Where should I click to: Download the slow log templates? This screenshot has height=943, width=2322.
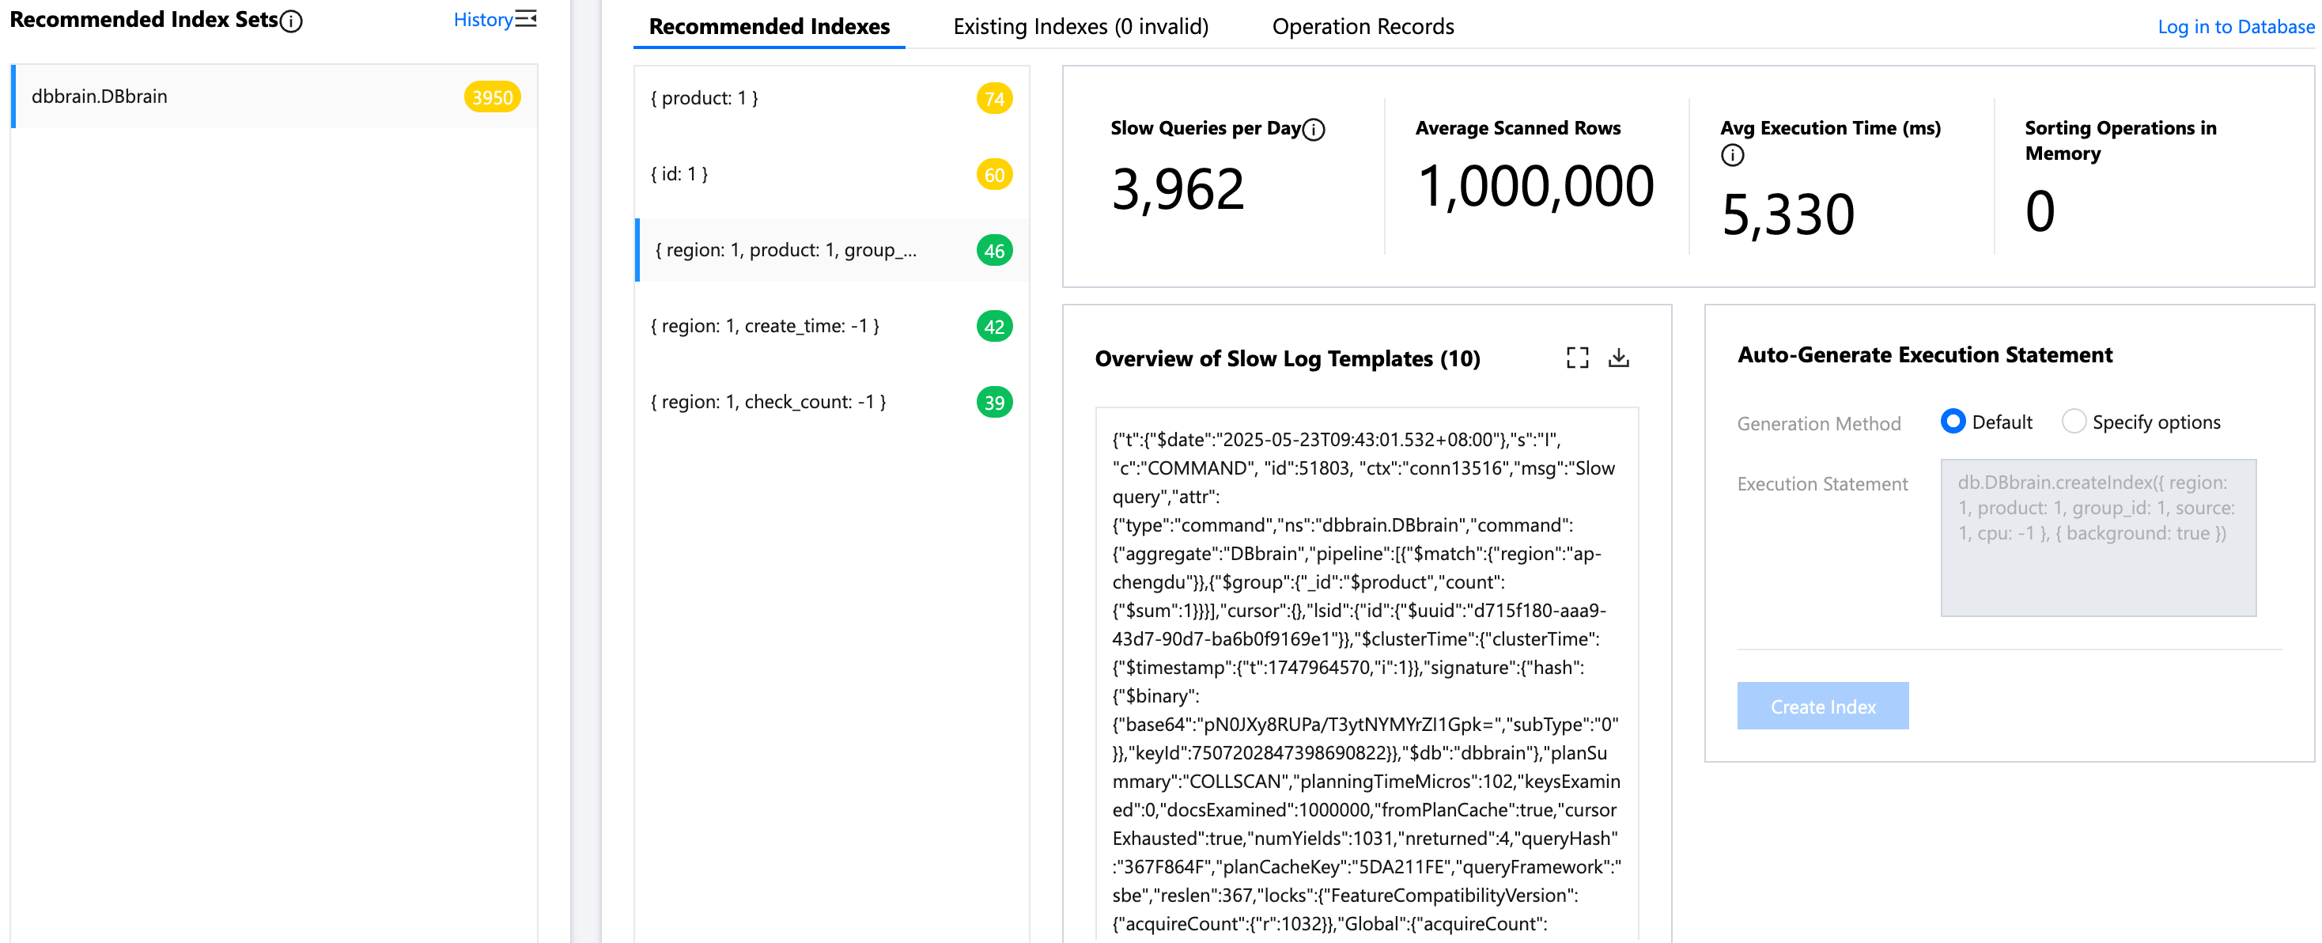pyautogui.click(x=1618, y=358)
